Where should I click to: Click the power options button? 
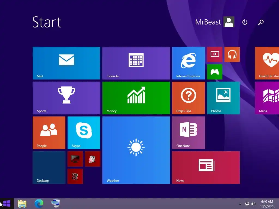click(x=245, y=22)
